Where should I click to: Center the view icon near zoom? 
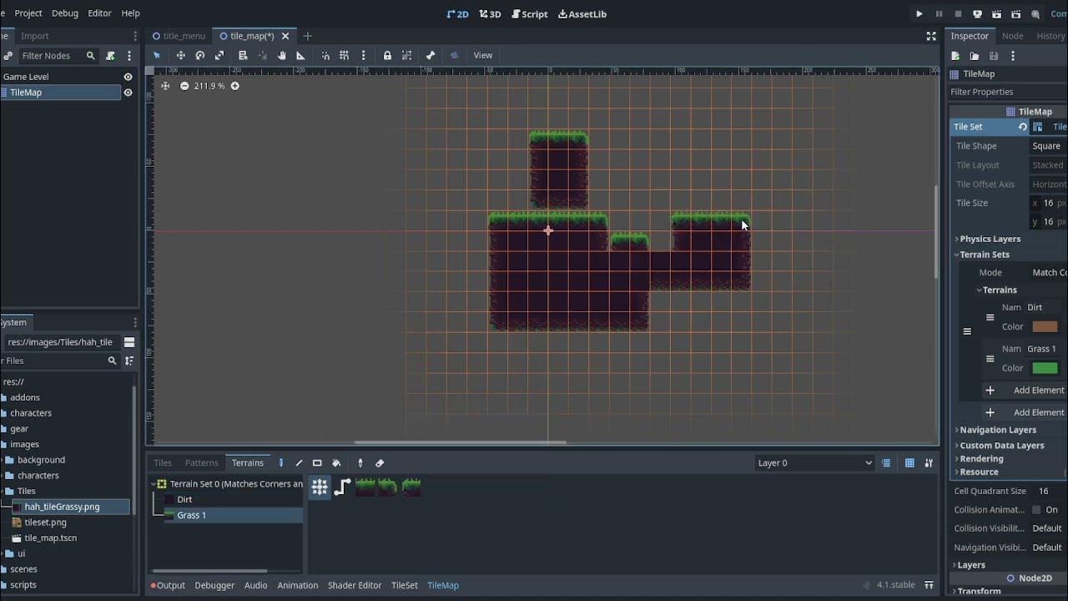click(x=165, y=86)
